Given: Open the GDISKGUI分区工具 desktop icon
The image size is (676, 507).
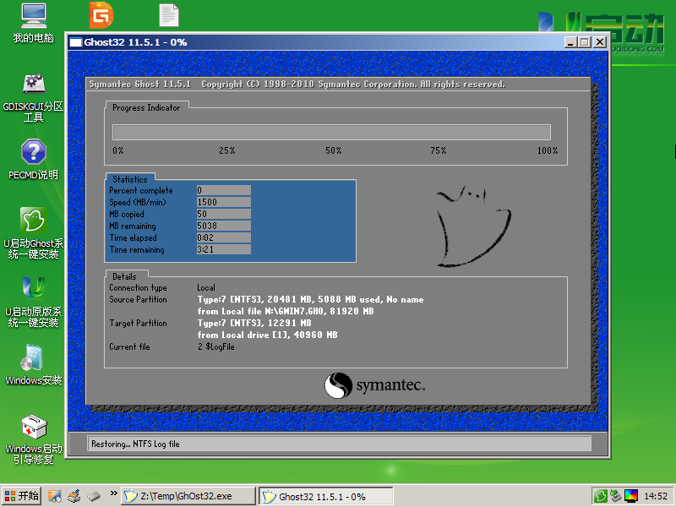Looking at the screenshot, I should [x=34, y=98].
